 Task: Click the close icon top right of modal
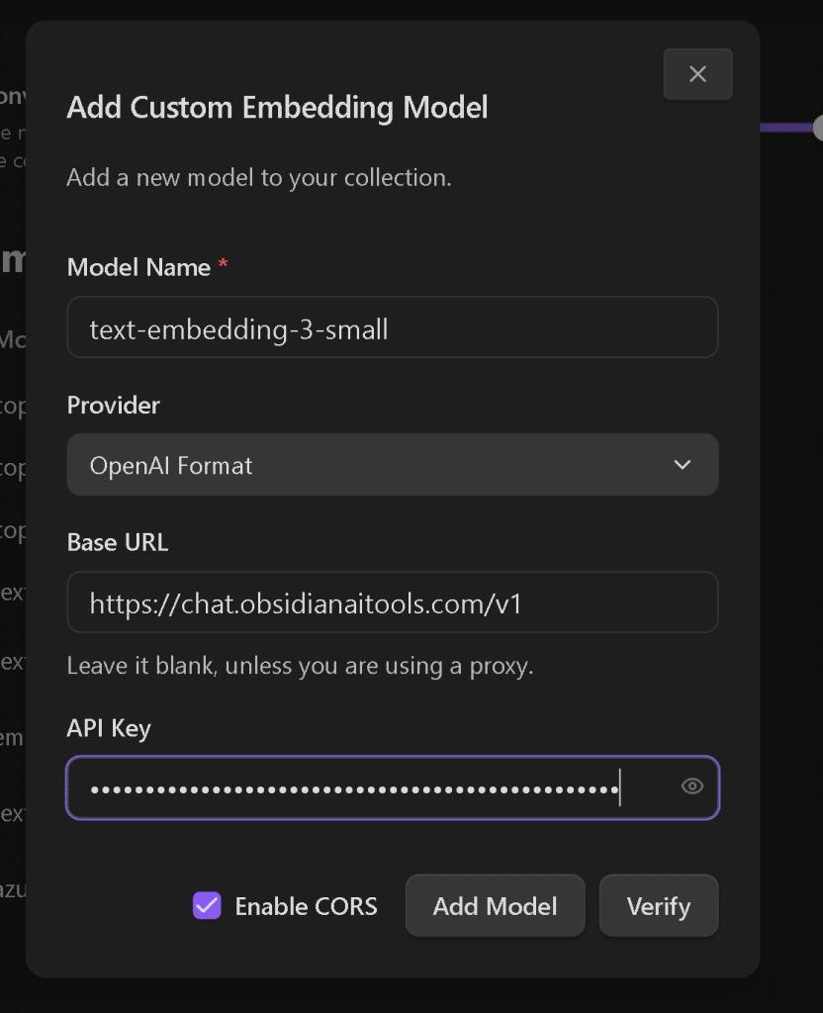[697, 74]
